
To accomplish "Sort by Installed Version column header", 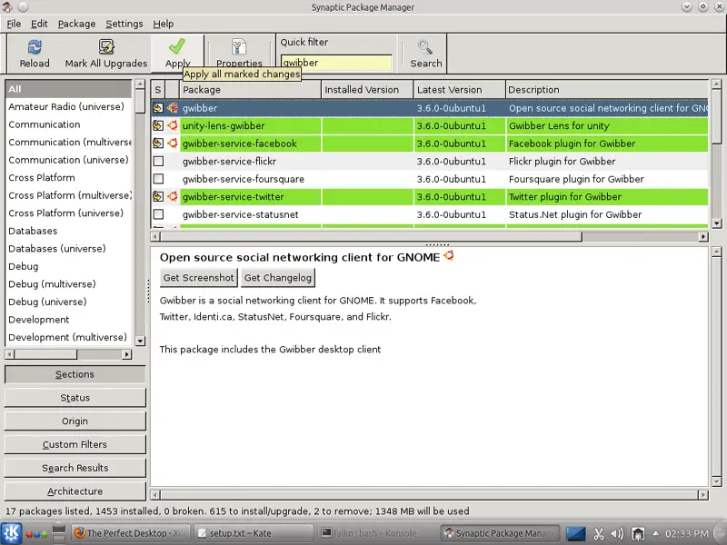I will click(367, 89).
